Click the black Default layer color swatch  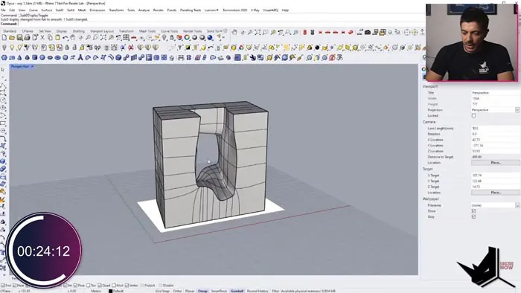tap(111, 291)
